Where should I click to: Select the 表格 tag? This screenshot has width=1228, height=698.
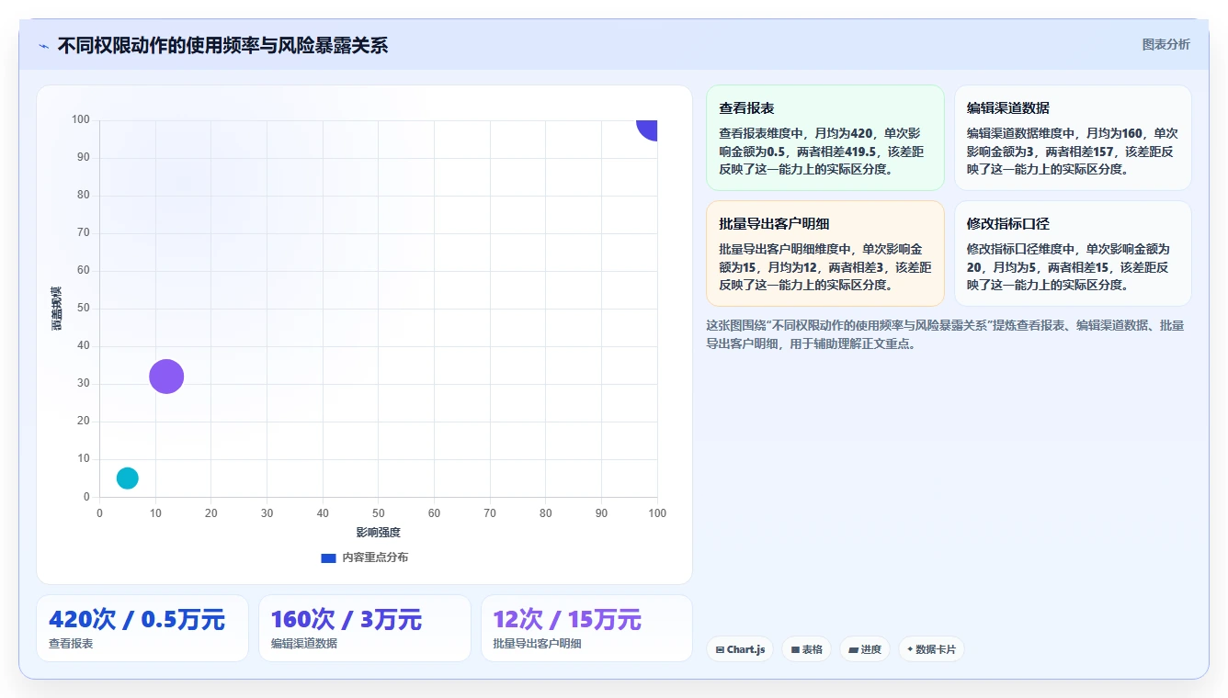(806, 649)
